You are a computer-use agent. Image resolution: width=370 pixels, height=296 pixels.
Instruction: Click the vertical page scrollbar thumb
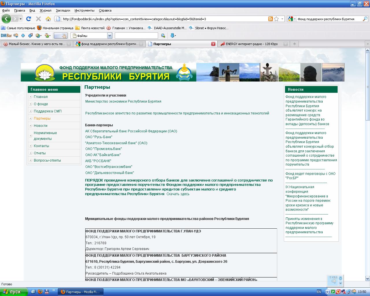coord(367,87)
